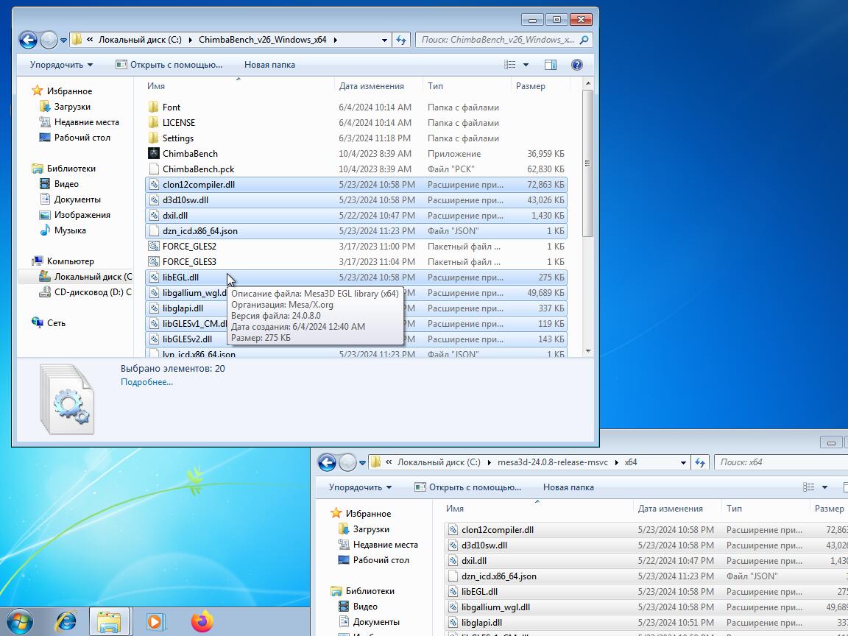The image size is (848, 636).
Task: Toggle the preview pane icon in toolbar
Action: pos(550,65)
